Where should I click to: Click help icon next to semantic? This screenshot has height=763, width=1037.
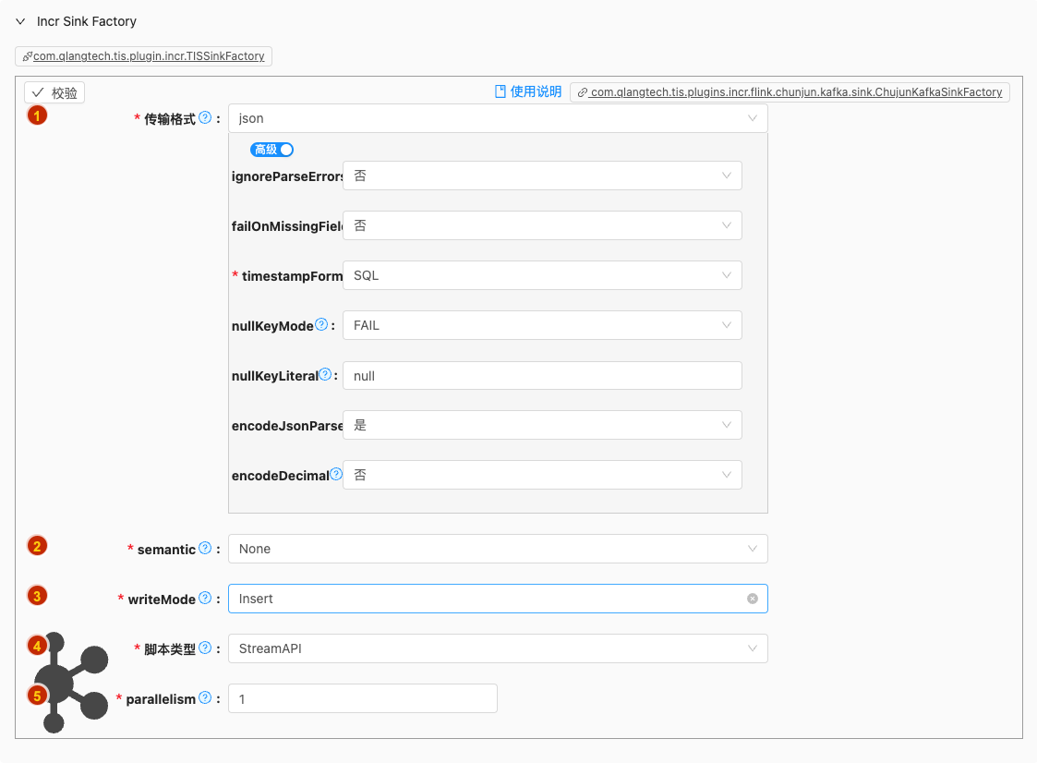205,549
